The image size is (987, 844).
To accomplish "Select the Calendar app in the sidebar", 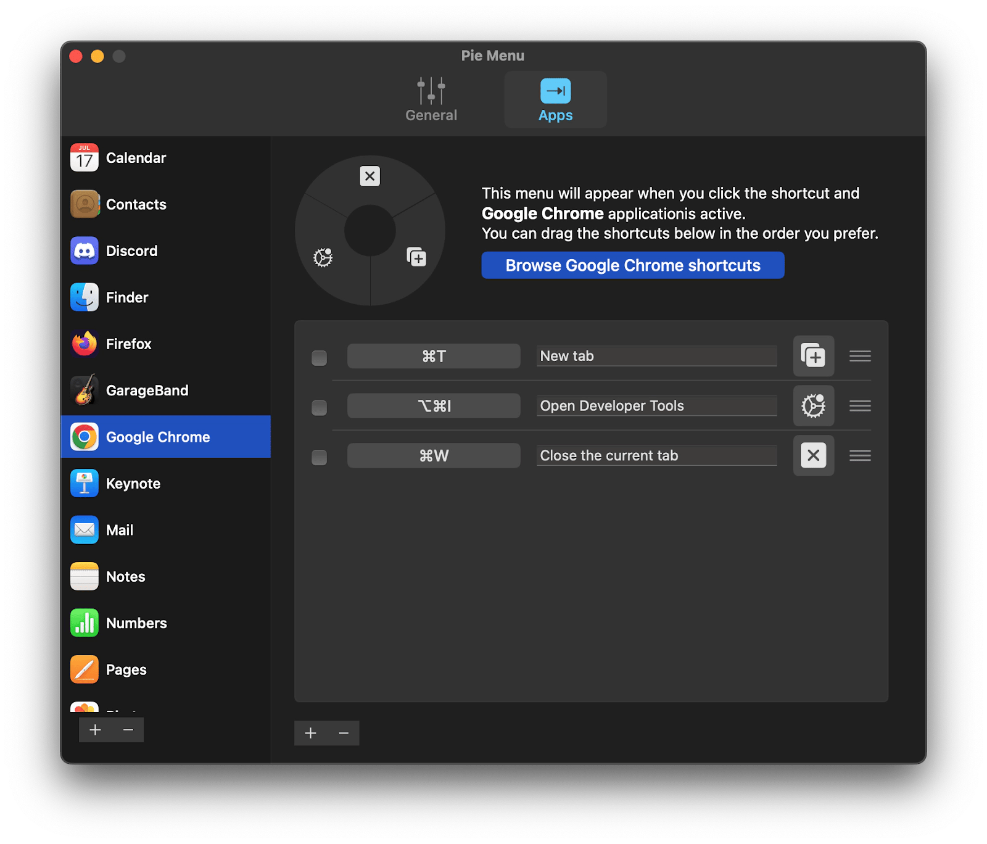I will [165, 158].
